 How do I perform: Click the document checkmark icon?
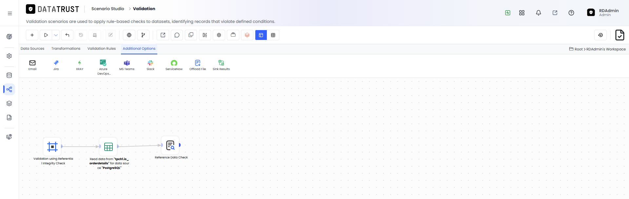click(619, 35)
